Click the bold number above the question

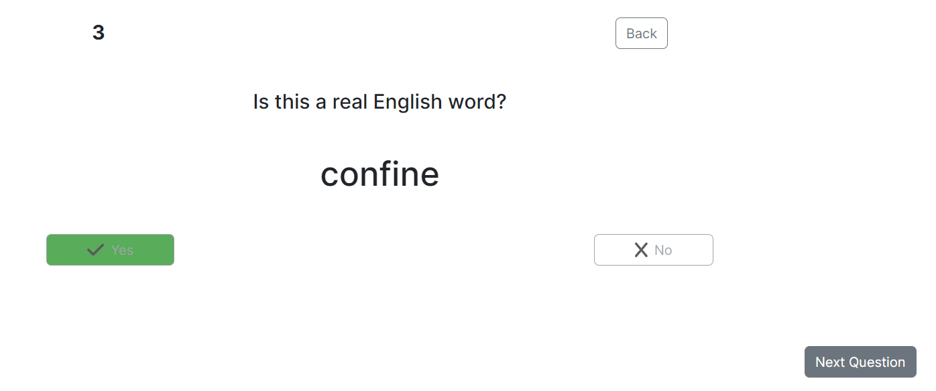point(99,33)
